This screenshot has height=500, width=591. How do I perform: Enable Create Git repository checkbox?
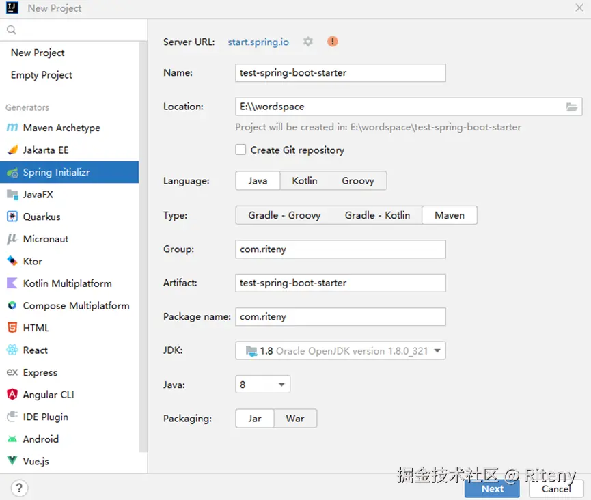pos(240,150)
